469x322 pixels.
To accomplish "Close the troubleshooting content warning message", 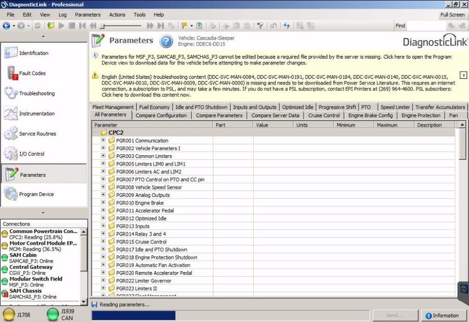I will click(x=463, y=75).
